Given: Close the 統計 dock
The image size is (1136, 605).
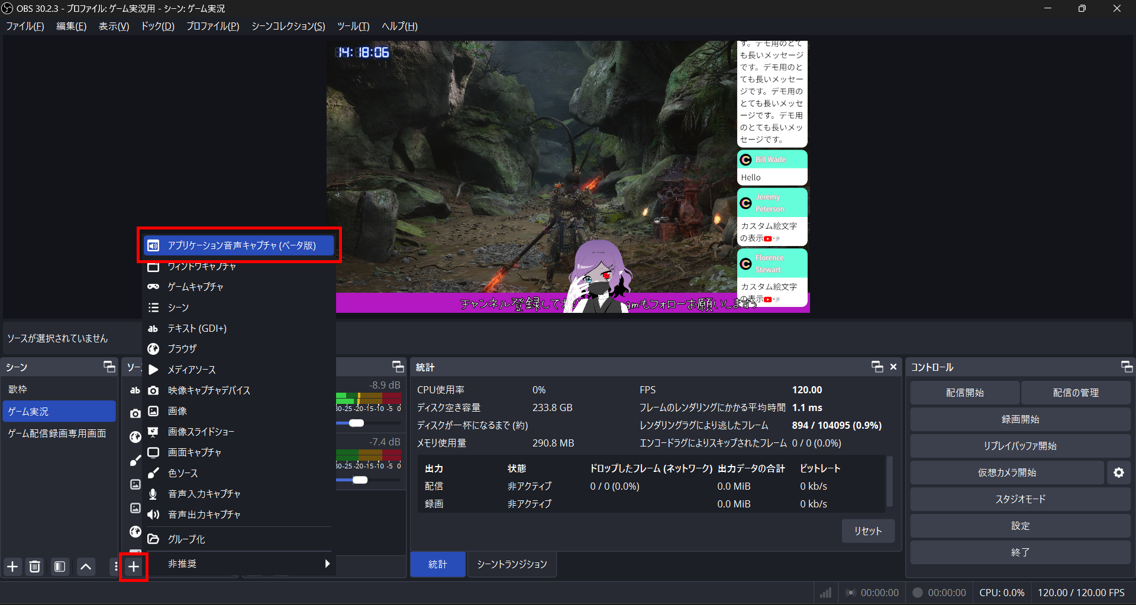Looking at the screenshot, I should click(893, 367).
